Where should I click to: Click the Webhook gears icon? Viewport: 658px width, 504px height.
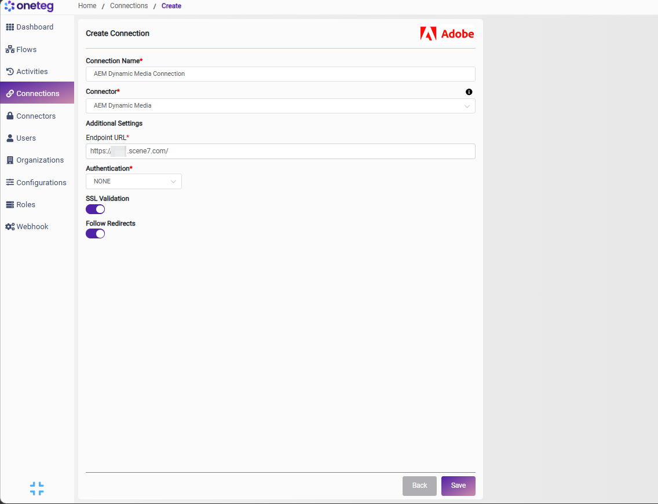coord(10,227)
